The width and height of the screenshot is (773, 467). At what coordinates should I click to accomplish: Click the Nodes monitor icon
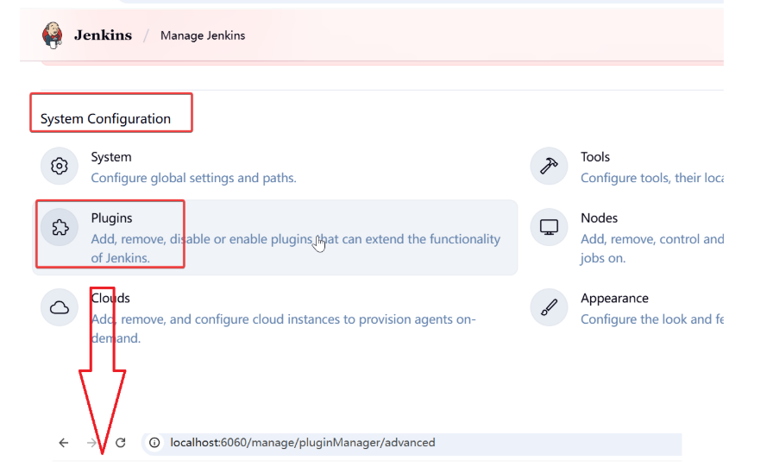(549, 227)
